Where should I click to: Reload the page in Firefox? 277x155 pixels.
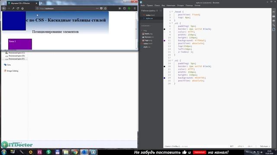tap(18, 8)
